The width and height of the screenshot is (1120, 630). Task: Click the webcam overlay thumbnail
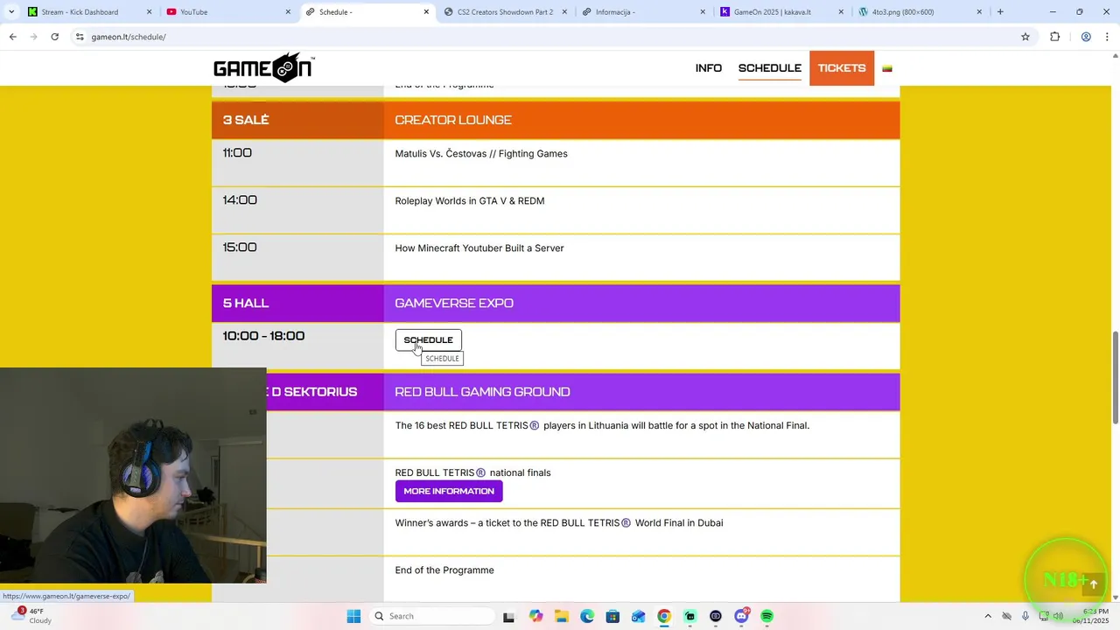(133, 475)
